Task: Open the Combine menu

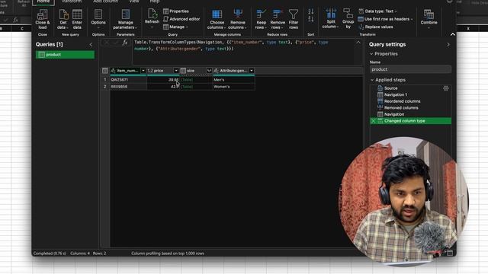Action: click(x=429, y=19)
